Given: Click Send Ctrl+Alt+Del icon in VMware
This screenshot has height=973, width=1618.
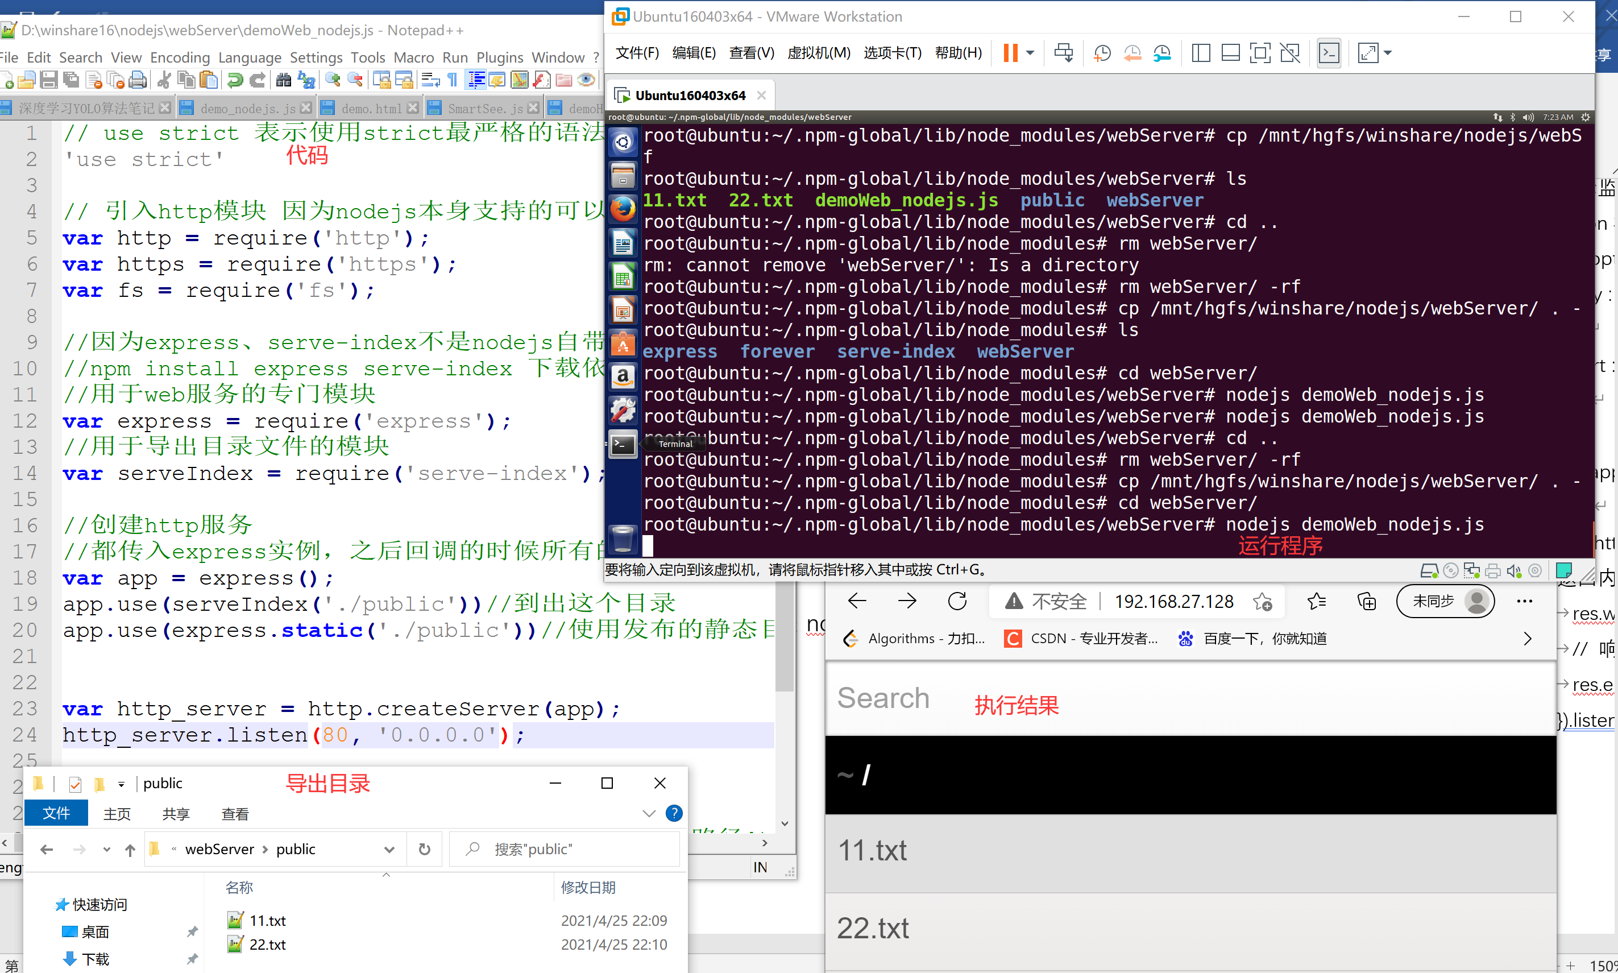Looking at the screenshot, I should click(1063, 53).
